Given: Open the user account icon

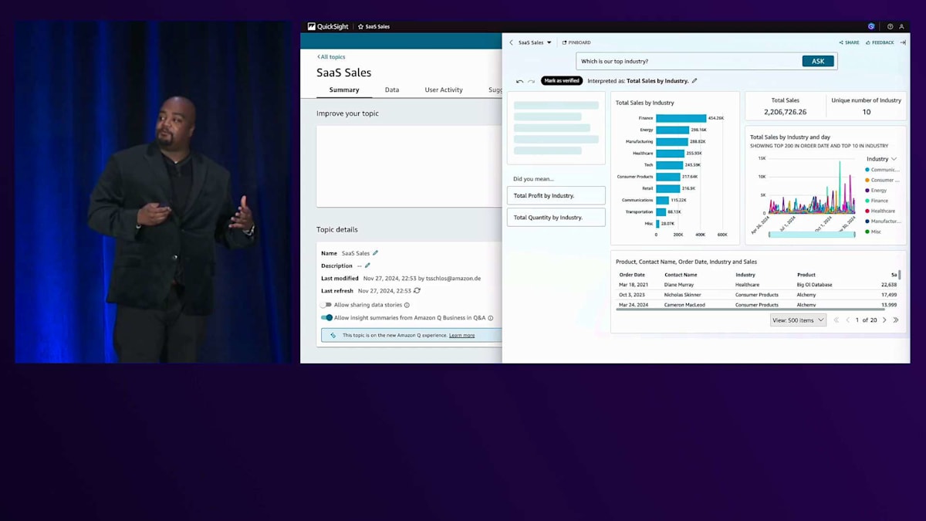Looking at the screenshot, I should click(x=901, y=26).
